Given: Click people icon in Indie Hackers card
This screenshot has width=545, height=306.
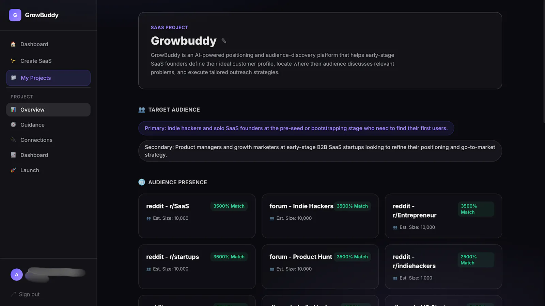Looking at the screenshot, I should click(272, 219).
